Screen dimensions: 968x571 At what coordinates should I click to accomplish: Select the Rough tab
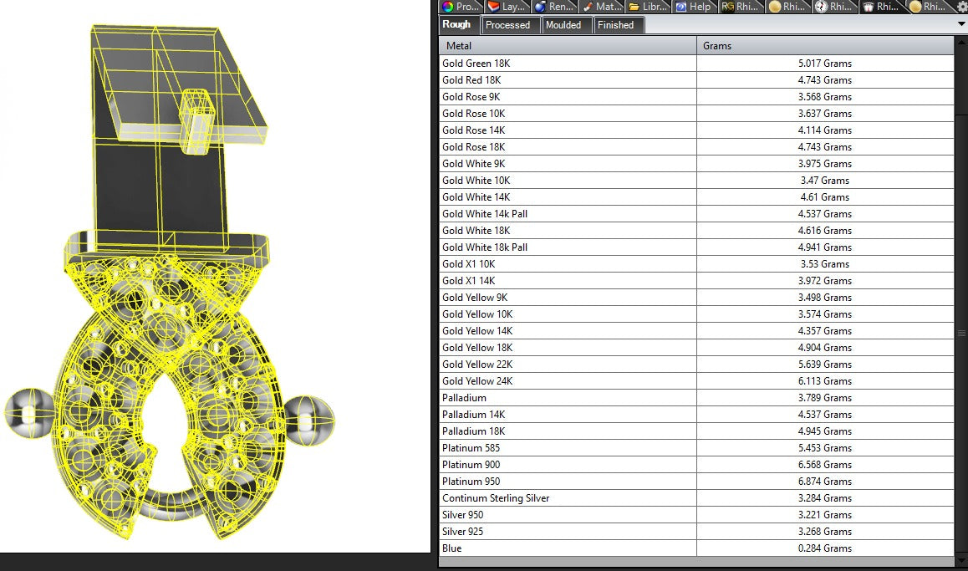[456, 24]
